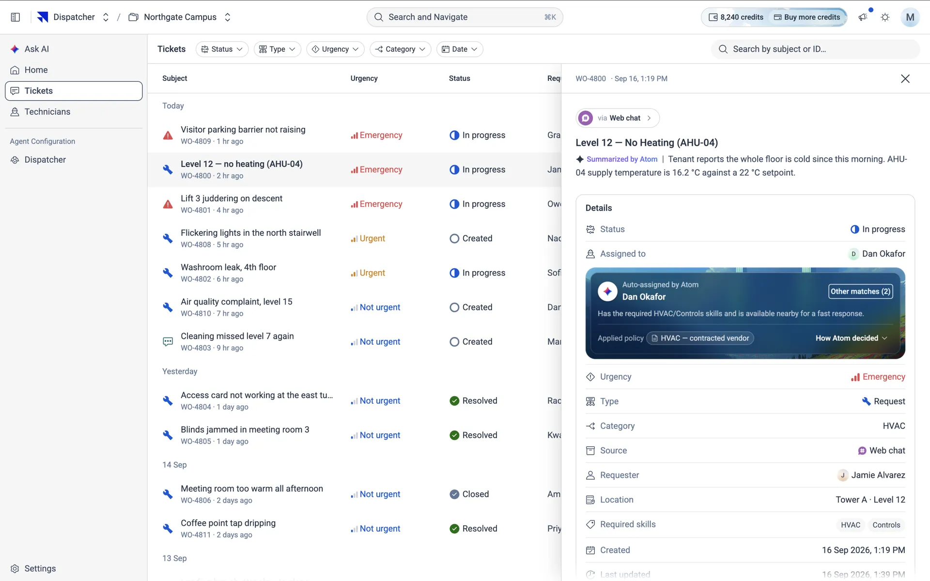Click the folder icon beside Northgate Campus
930x581 pixels.
point(133,17)
